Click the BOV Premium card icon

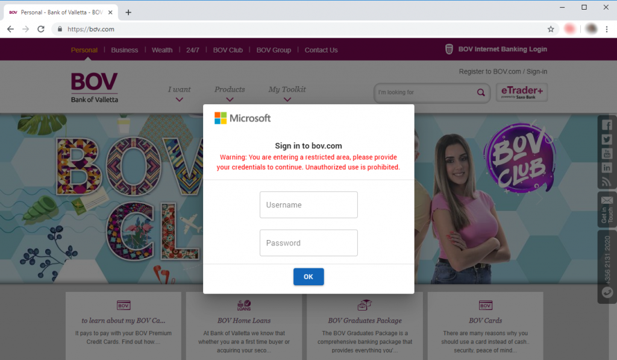point(124,305)
